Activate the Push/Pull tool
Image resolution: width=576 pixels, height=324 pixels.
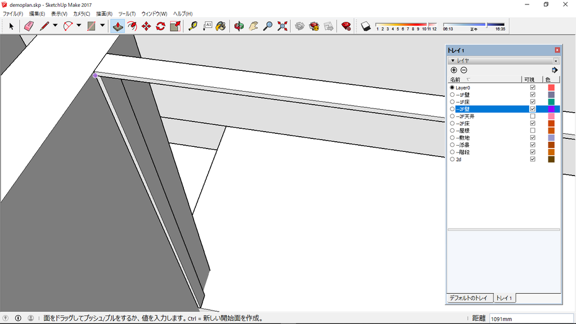[x=118, y=26]
